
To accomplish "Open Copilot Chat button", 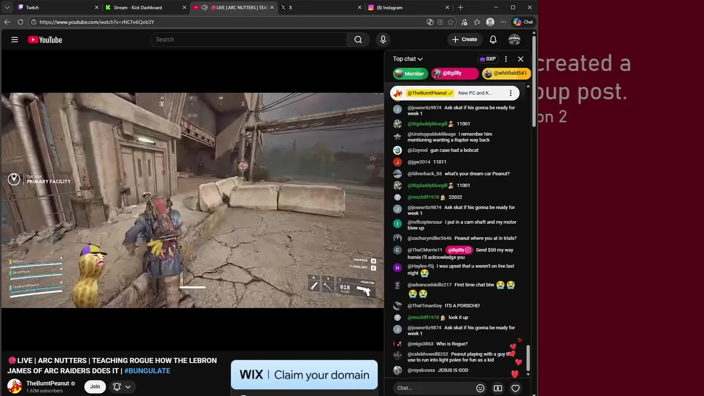I will point(523,22).
